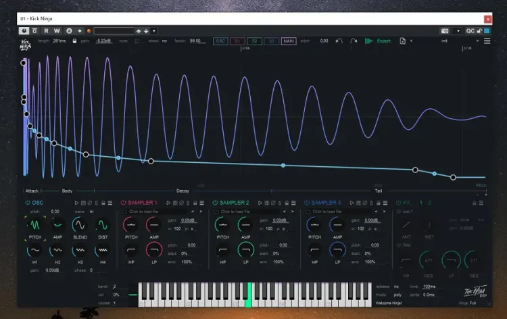Select FX slot 2
This screenshot has height=319, width=507.
(429, 203)
